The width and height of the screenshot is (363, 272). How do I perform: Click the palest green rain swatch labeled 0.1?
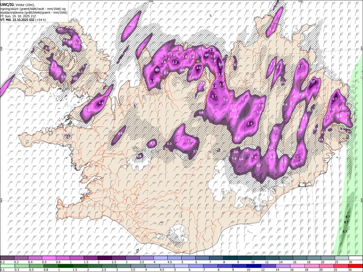coord(7,266)
